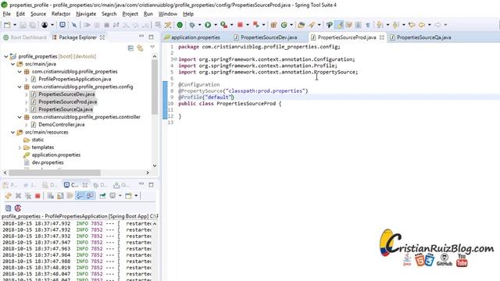The width and height of the screenshot is (500, 281).
Task: Switch to application.properties editor tab
Action: coord(192,37)
